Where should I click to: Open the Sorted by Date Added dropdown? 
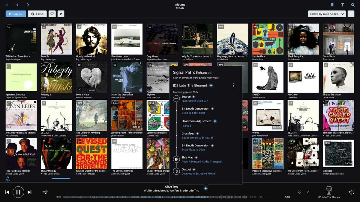pyautogui.click(x=327, y=14)
